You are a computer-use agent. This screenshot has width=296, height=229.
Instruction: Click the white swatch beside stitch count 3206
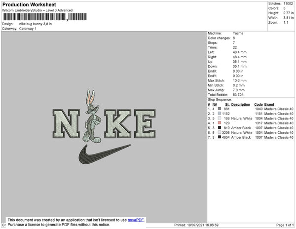pos(220,132)
